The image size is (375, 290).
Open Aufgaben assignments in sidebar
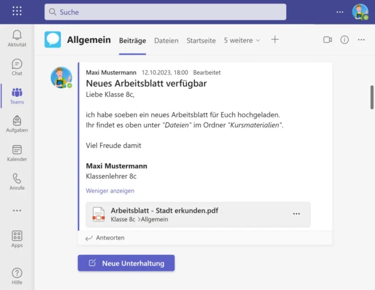(17, 123)
